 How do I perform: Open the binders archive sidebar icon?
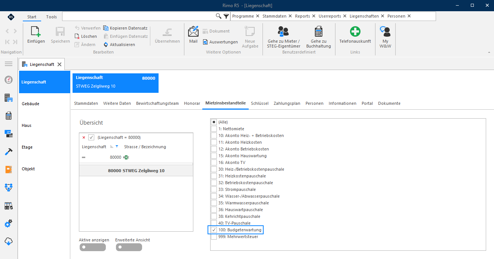pos(9,205)
